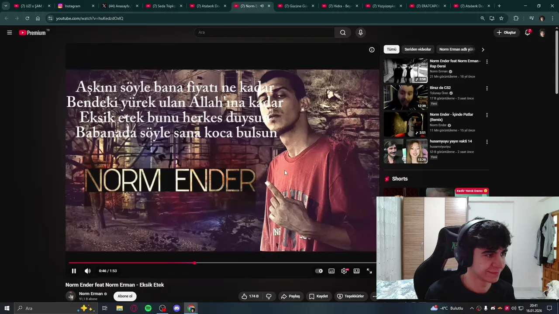Image resolution: width=559 pixels, height=314 pixels.
Task: Show hidden system tray icons
Action: click(x=472, y=308)
